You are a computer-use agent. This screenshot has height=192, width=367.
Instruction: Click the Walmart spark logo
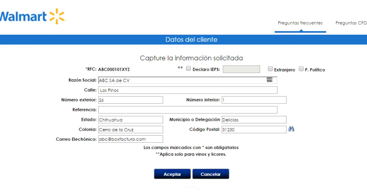point(57,16)
